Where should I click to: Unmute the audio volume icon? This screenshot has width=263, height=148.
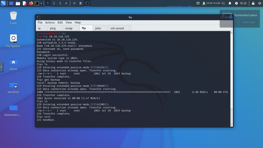pos(223,3)
